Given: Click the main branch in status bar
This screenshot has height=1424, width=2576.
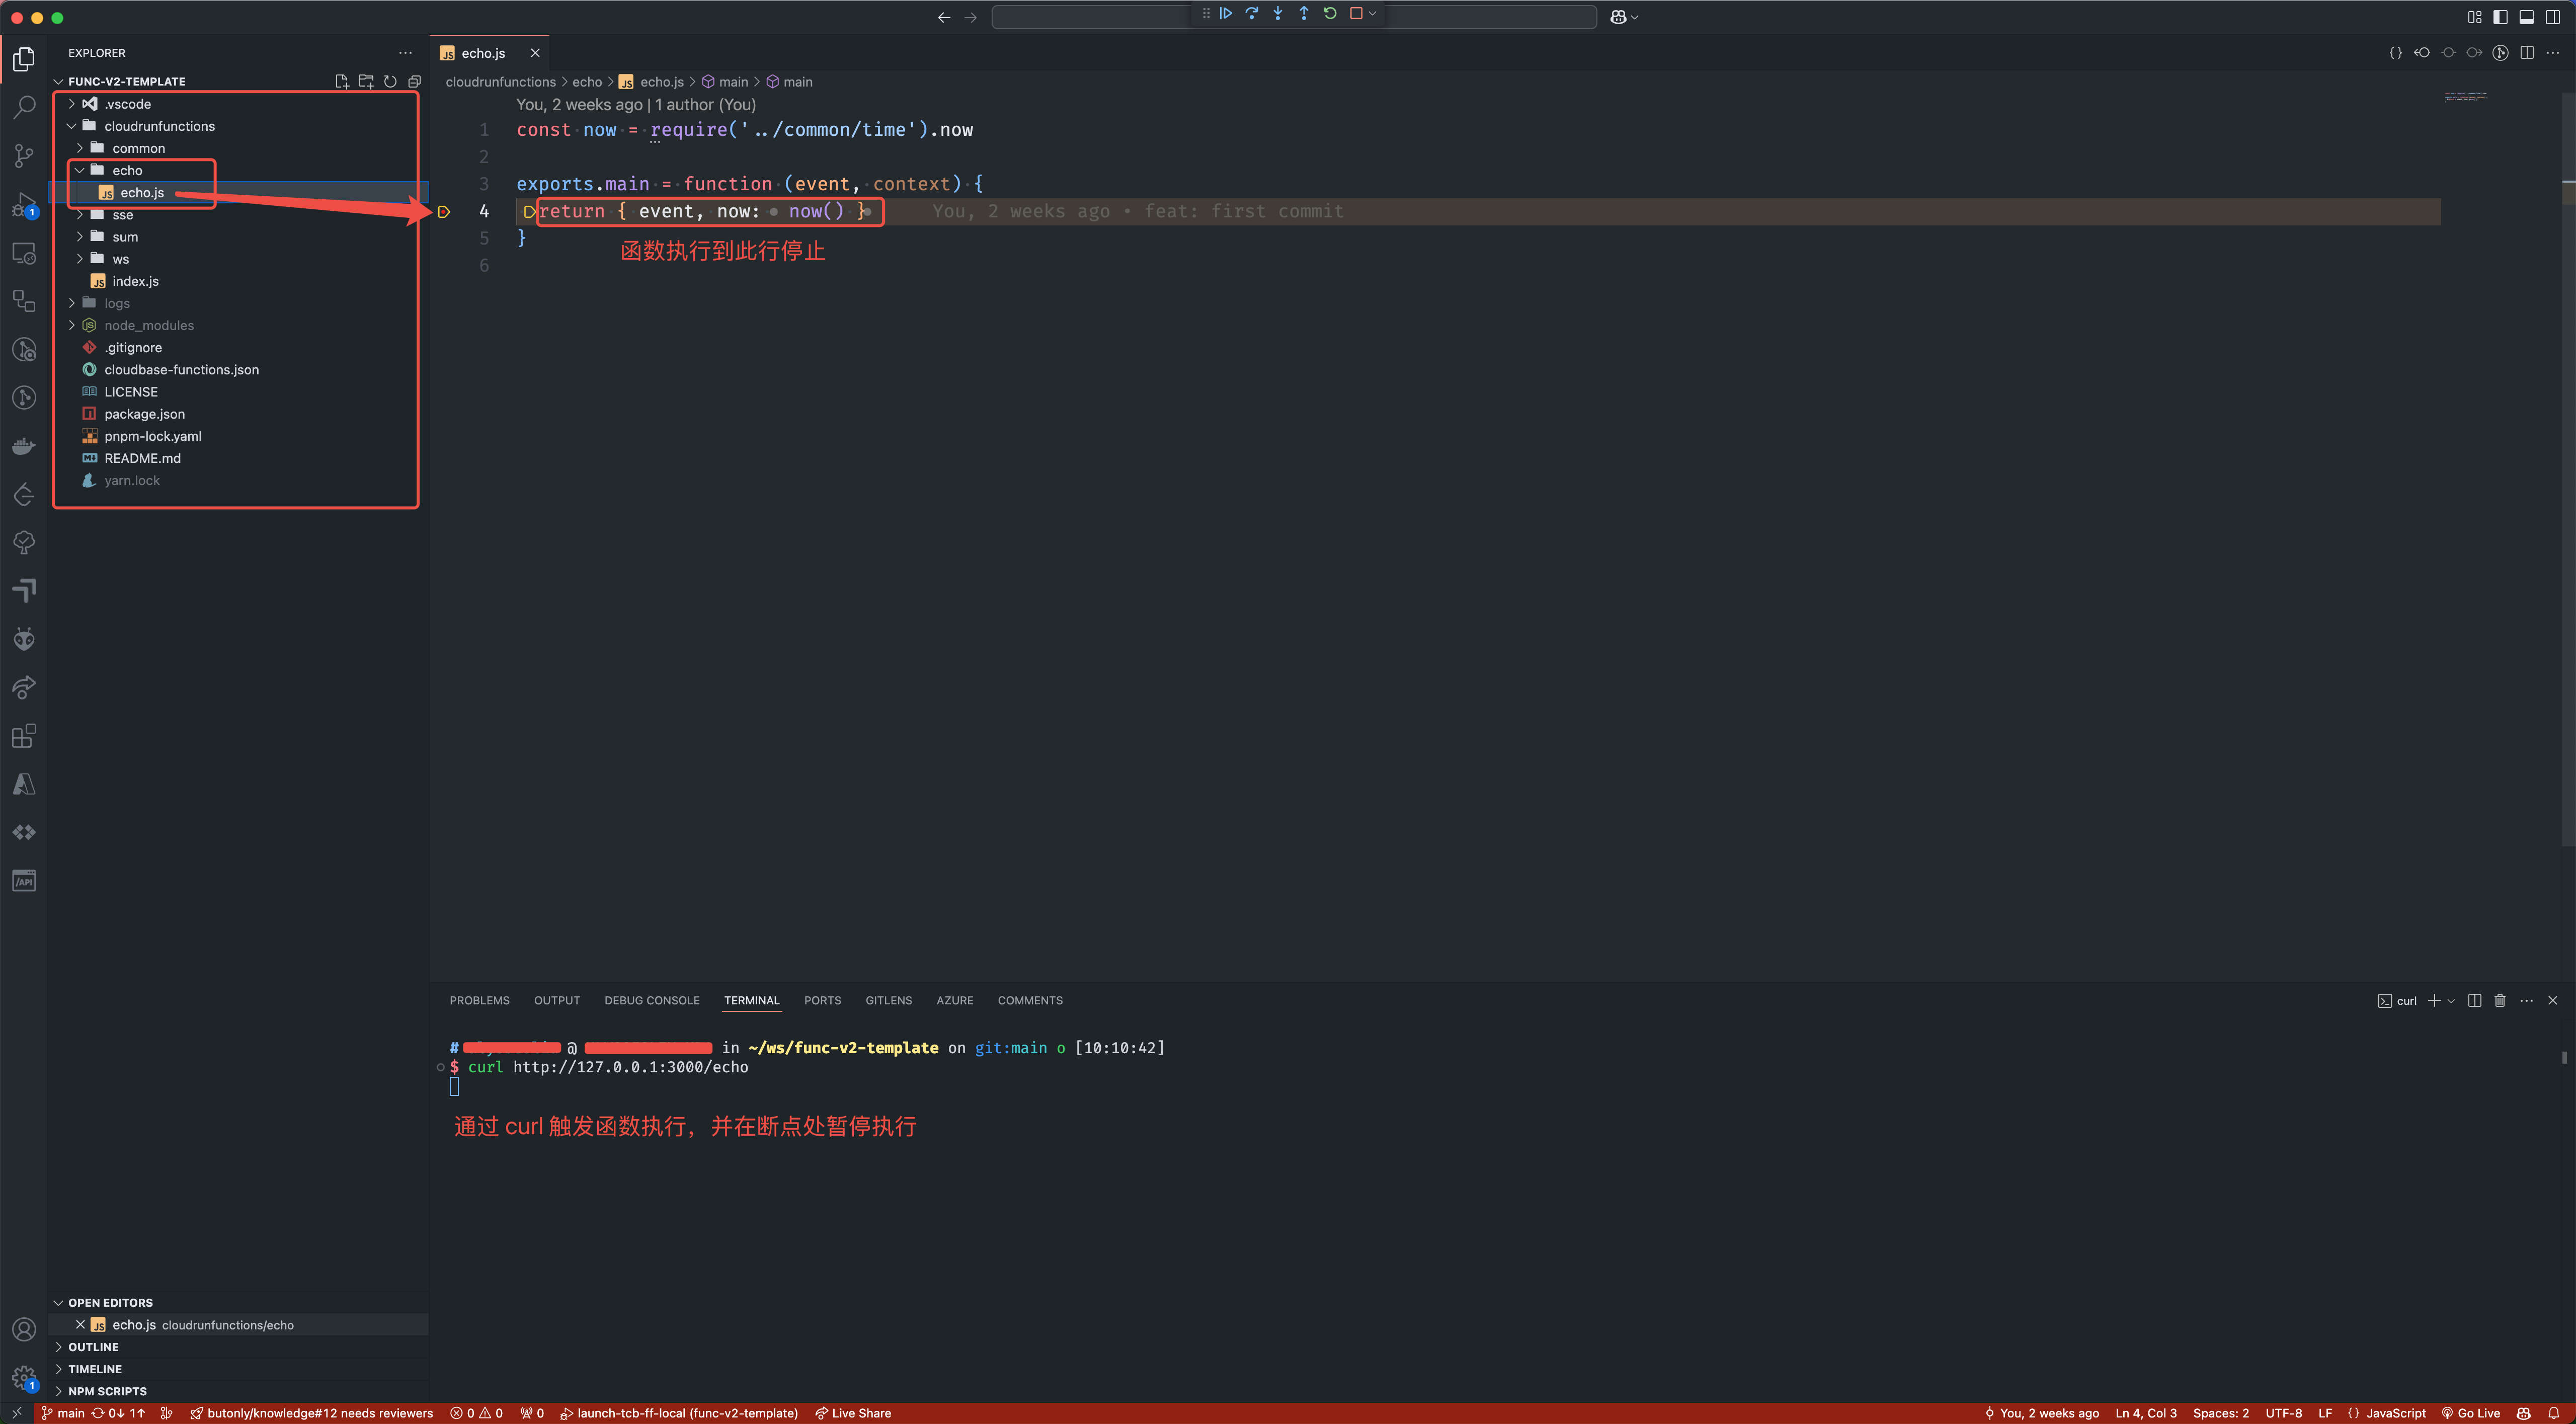Looking at the screenshot, I should click(63, 1413).
